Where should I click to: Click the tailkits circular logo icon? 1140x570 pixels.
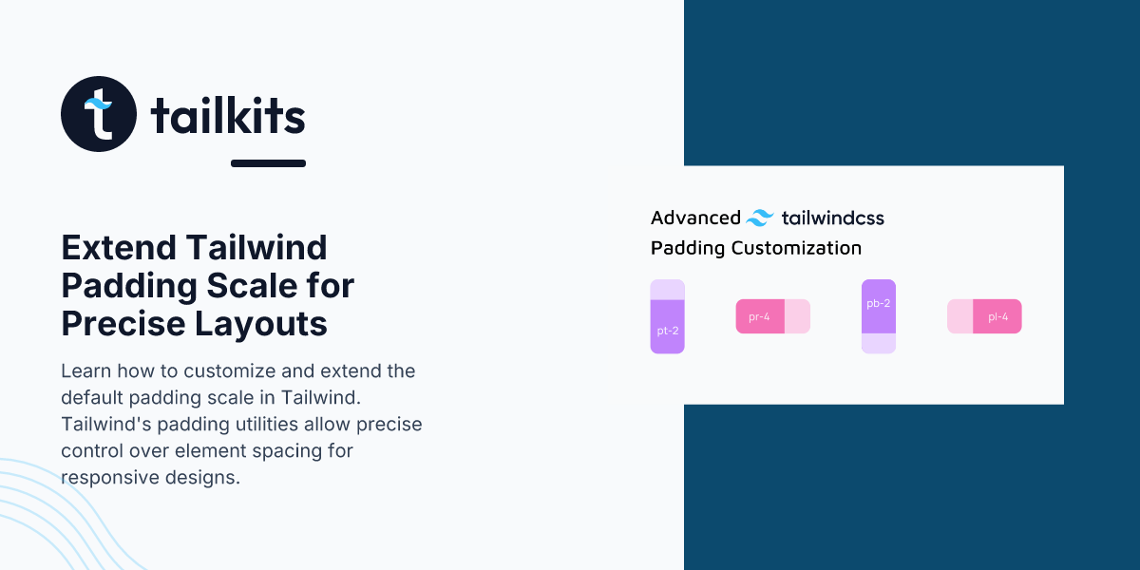tap(99, 114)
